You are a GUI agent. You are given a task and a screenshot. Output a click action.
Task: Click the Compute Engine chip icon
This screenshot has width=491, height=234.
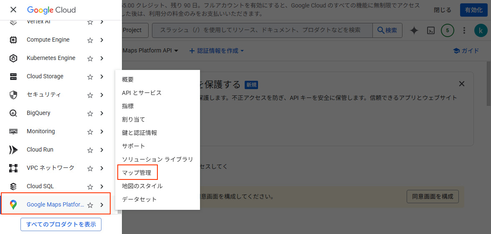13,40
